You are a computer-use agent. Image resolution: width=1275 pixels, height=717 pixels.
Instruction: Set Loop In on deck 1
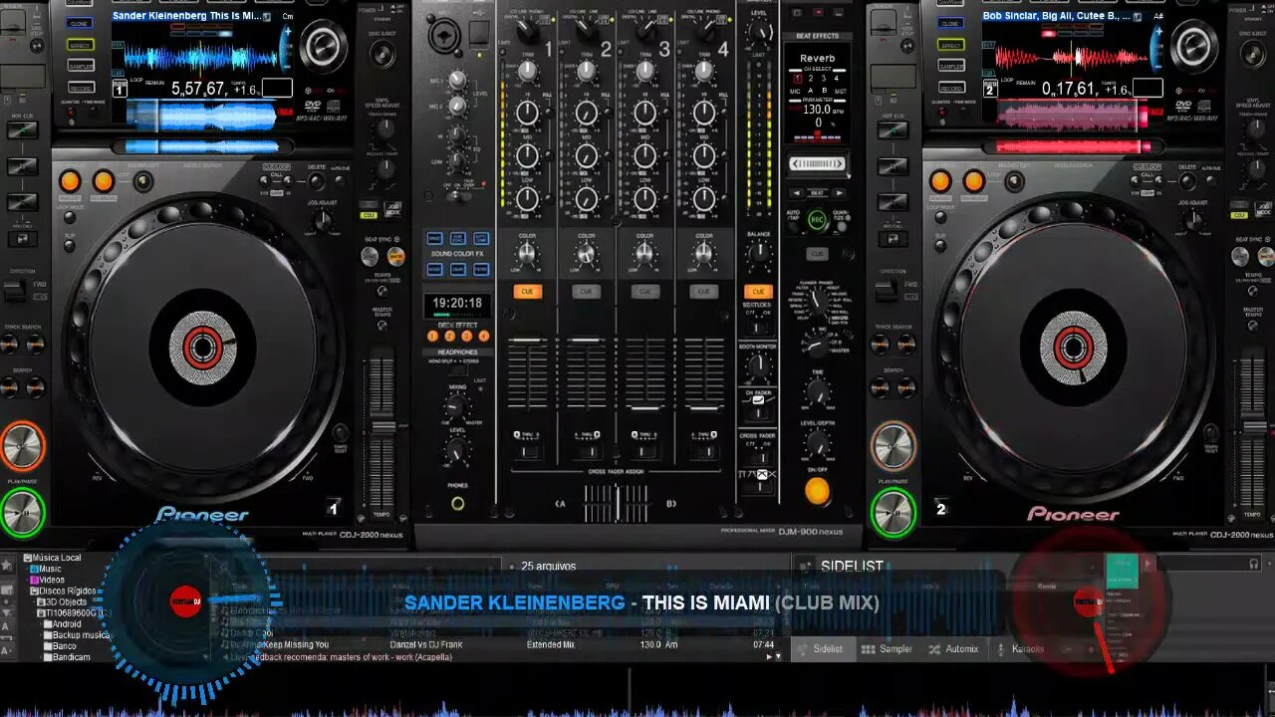click(x=70, y=181)
